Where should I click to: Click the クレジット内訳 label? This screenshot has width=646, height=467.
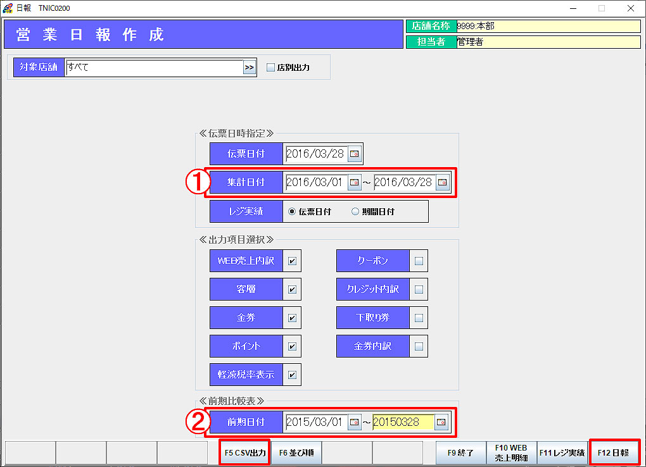point(373,289)
